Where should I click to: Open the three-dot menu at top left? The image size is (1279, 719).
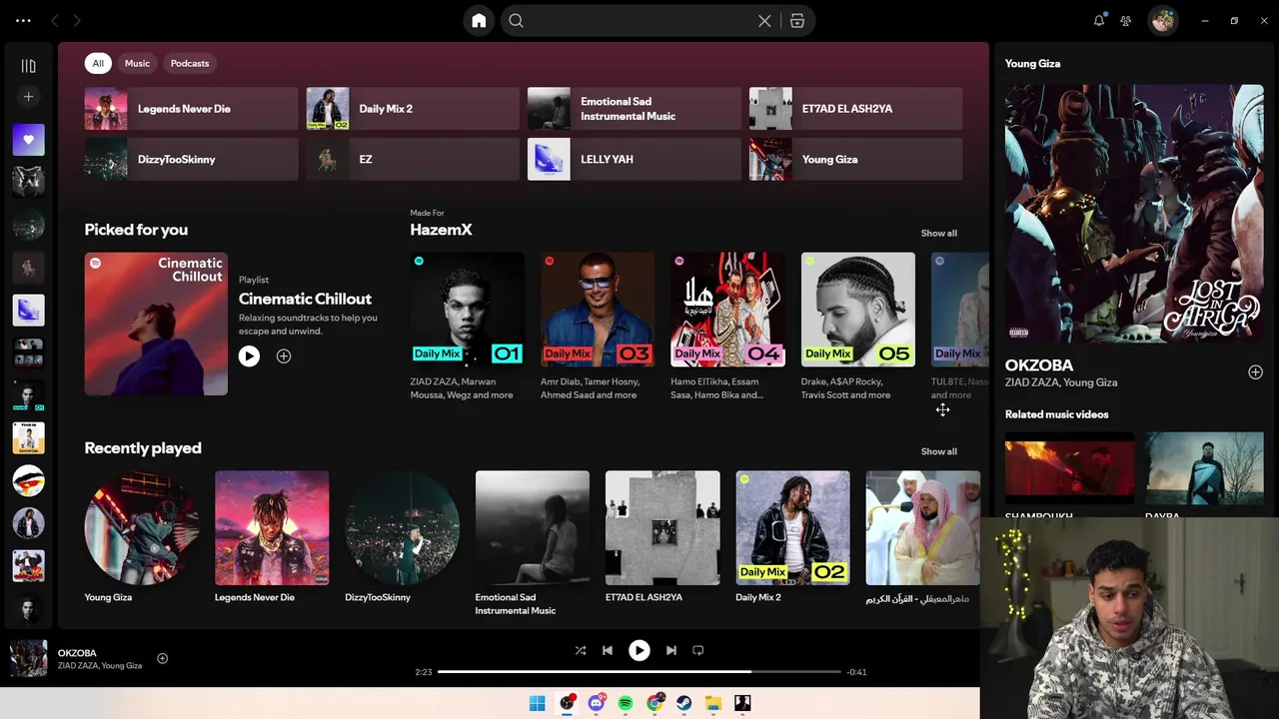(x=23, y=20)
